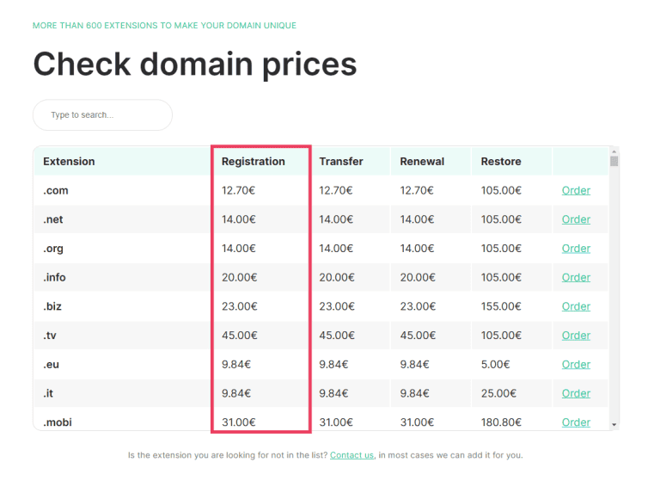Order the .com domain
Viewport: 660px width, 487px height.
pos(576,190)
